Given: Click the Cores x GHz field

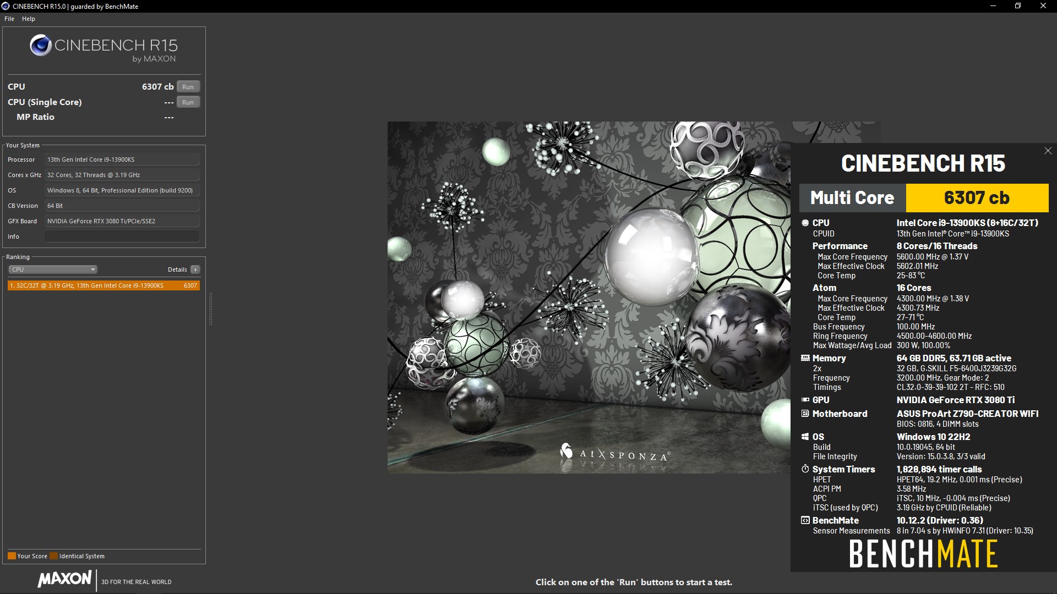Looking at the screenshot, I should click(122, 175).
